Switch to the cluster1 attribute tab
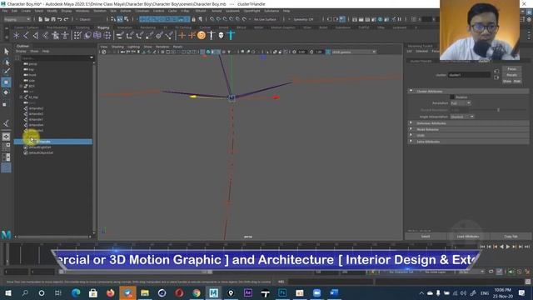This screenshot has width=533, height=300. pyautogui.click(x=484, y=61)
